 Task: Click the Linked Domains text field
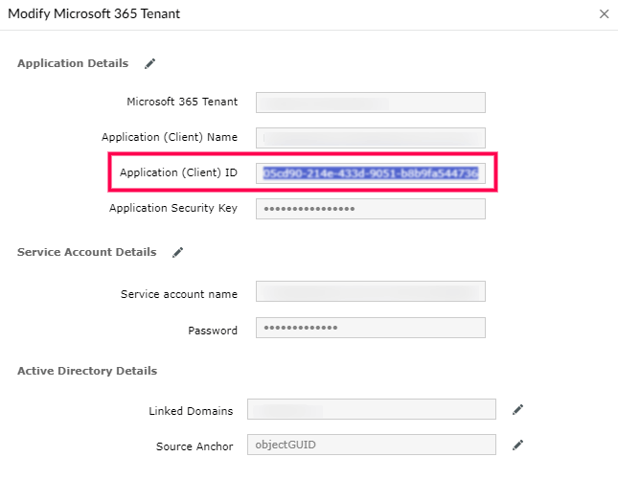click(x=371, y=410)
